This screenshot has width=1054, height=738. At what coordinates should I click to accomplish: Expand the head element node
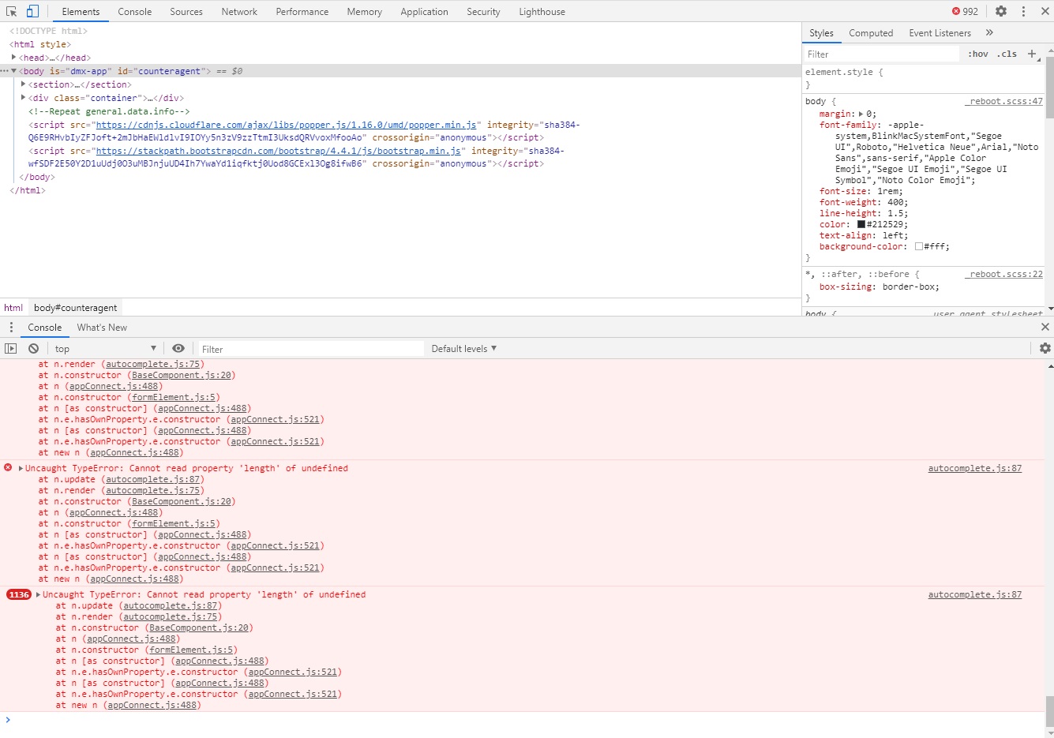tap(13, 57)
